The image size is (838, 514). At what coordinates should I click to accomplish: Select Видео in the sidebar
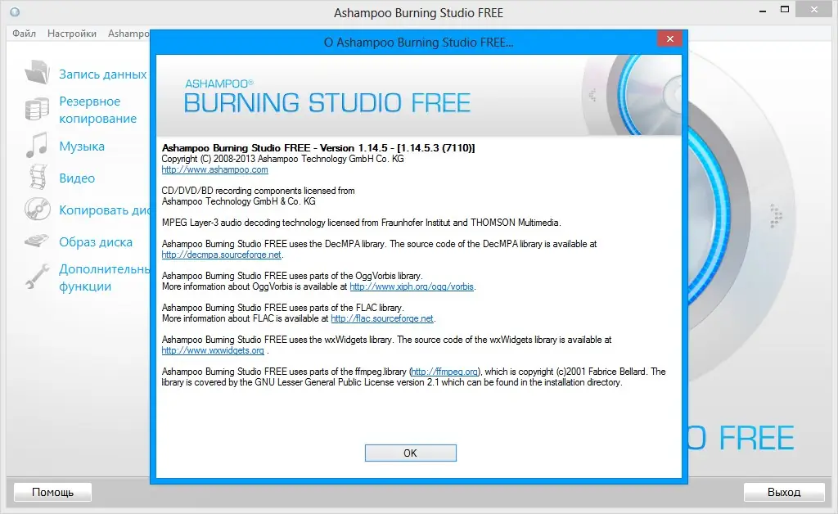[77, 178]
